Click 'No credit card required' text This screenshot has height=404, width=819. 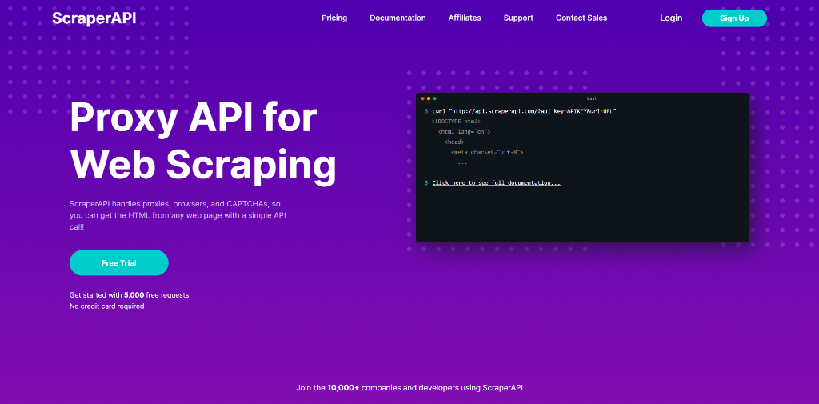click(106, 306)
